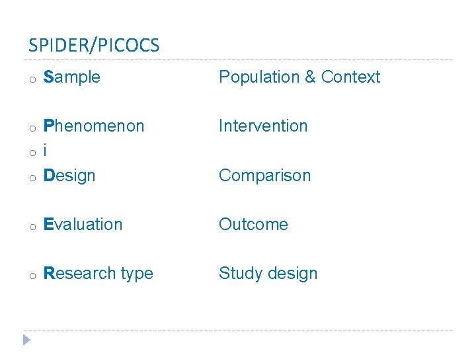Click the Population & Context text
The image size is (476, 357).
[299, 77]
